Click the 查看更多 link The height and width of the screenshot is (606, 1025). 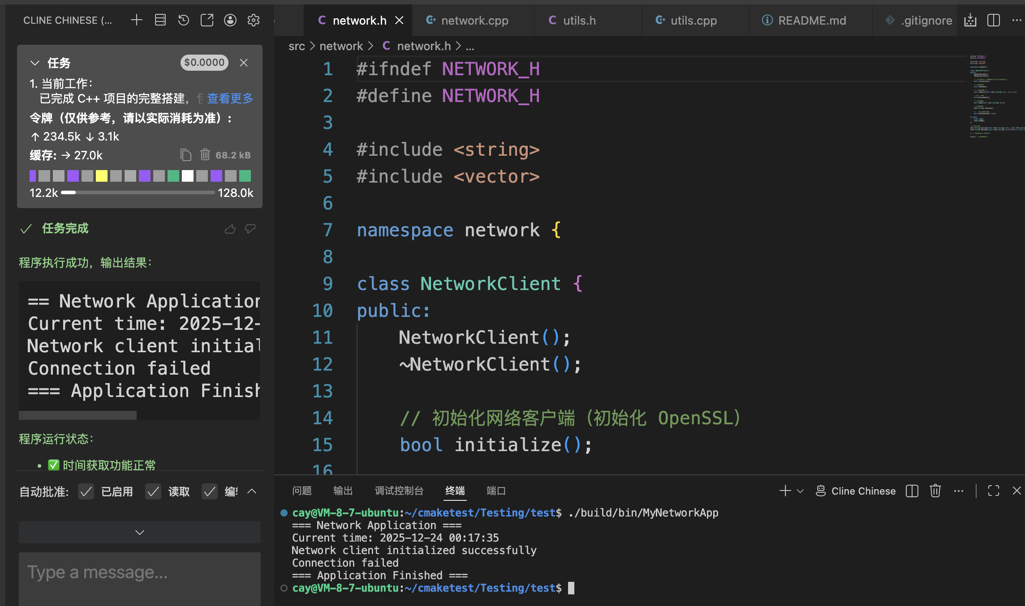(230, 98)
